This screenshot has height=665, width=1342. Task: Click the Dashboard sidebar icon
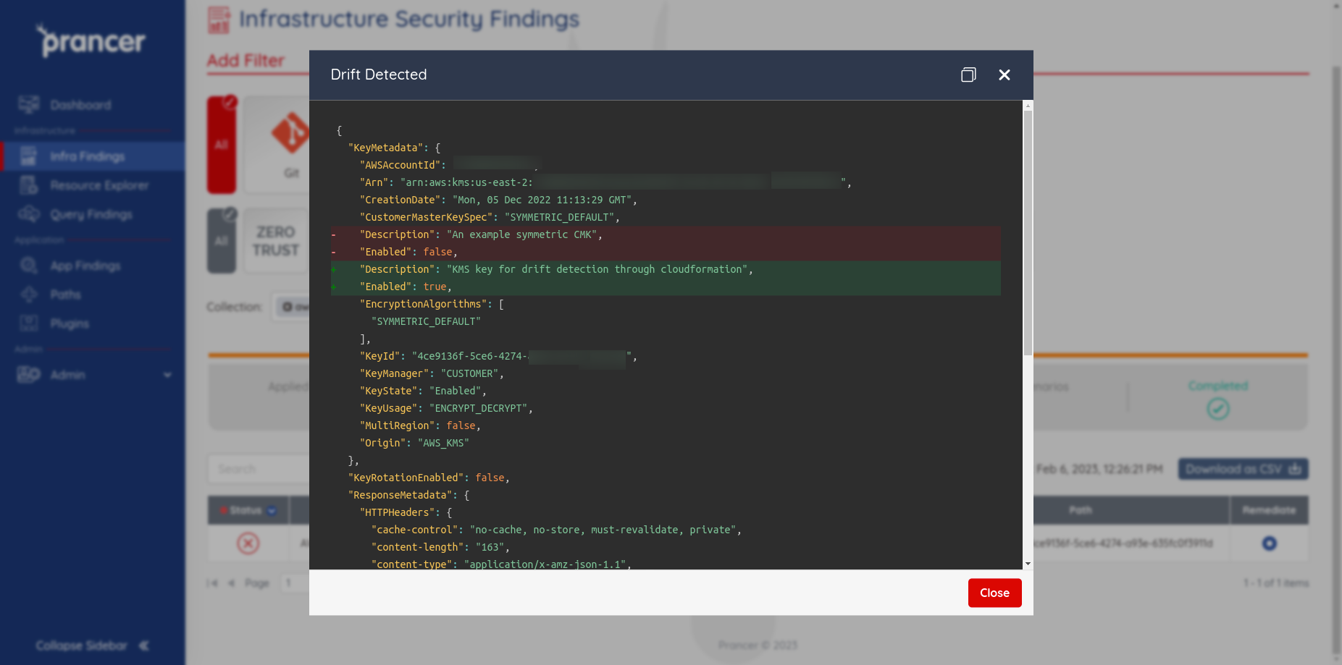(29, 104)
